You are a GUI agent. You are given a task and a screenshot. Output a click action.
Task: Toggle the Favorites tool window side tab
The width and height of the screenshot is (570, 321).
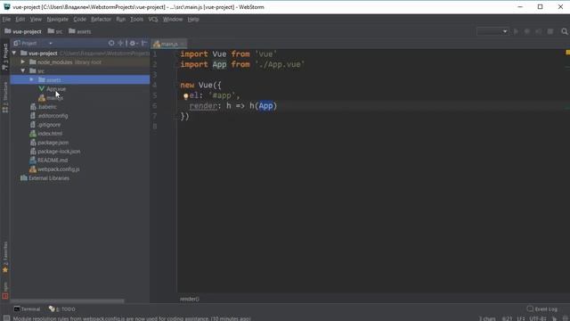(x=5, y=257)
